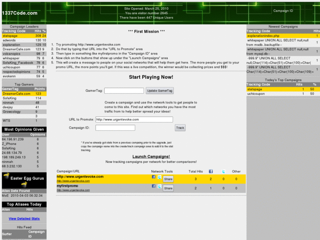
Task: Click Facebook column header icon
Action: coord(210,171)
